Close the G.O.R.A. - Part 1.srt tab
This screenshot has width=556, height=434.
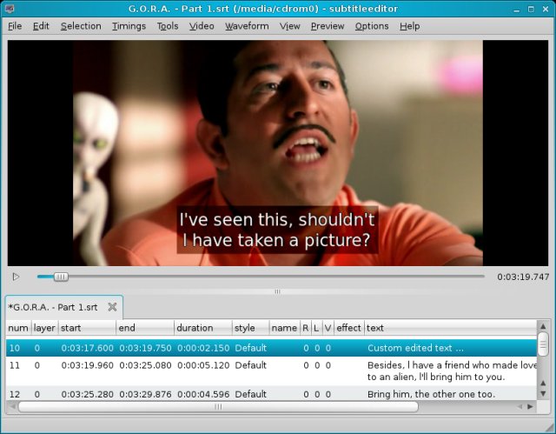[112, 307]
